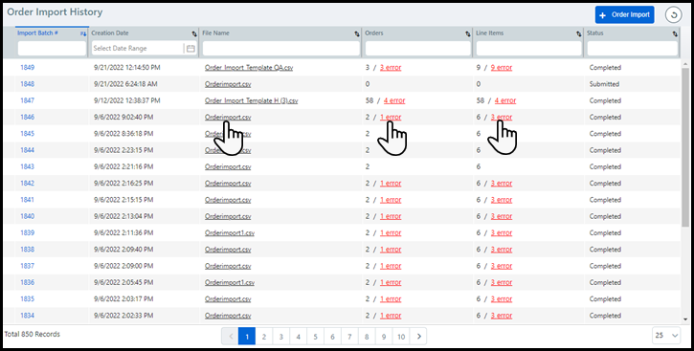Sort by Creation Date column icon
Image resolution: width=694 pixels, height=351 pixels.
(x=194, y=33)
